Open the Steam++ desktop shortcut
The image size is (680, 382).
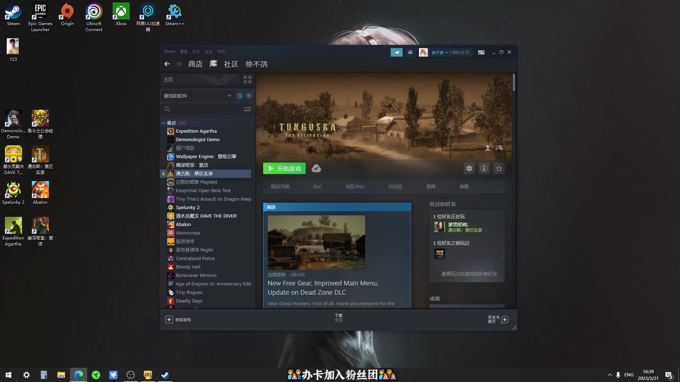175,14
